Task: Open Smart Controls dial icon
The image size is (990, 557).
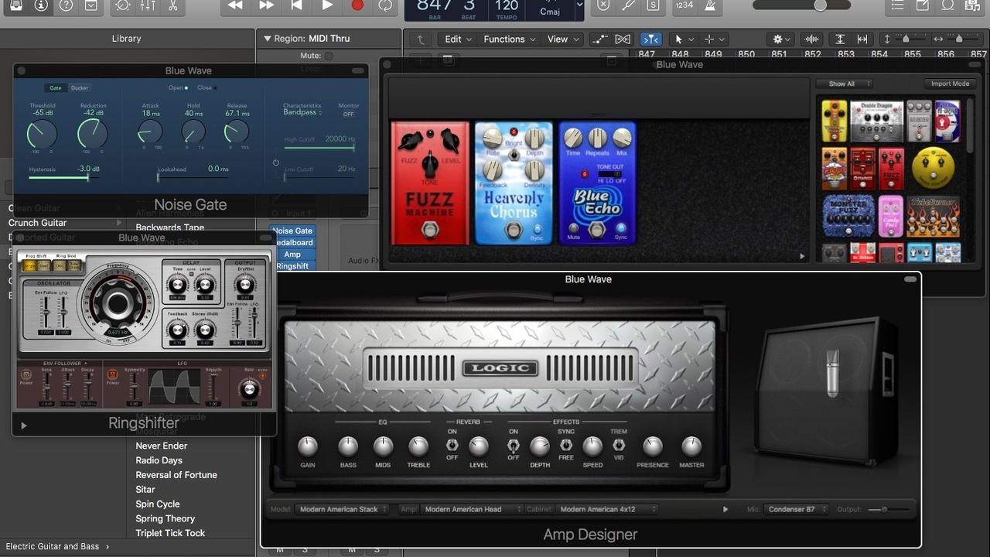Action: 122,5
